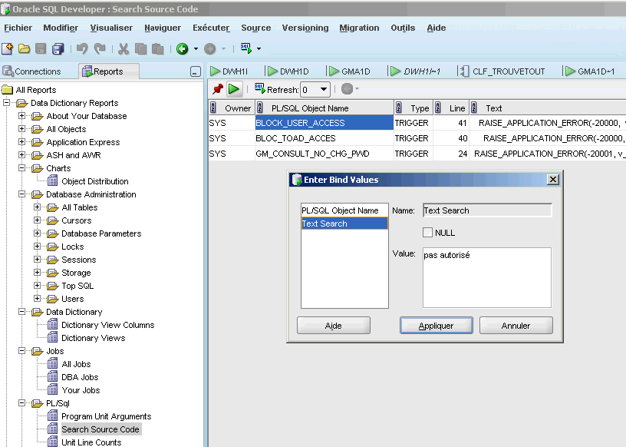Click the Annuler button

click(516, 326)
